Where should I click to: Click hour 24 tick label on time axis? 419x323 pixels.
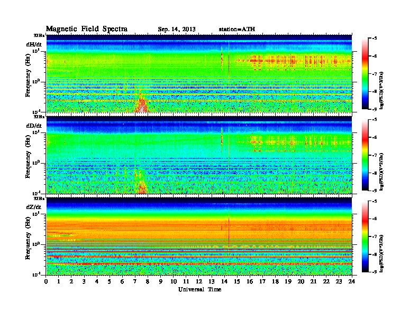point(352,282)
